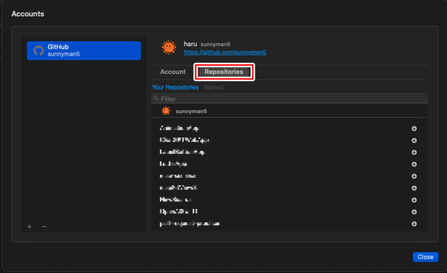Open the github.com/sunnyman5 profile link
Screen dimensions: 447x273
tap(225, 52)
